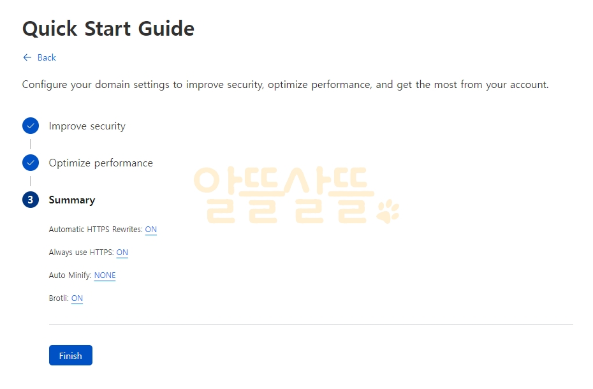This screenshot has height=389, width=593.
Task: Click the Auto Minify label text
Action: pyautogui.click(x=70, y=275)
